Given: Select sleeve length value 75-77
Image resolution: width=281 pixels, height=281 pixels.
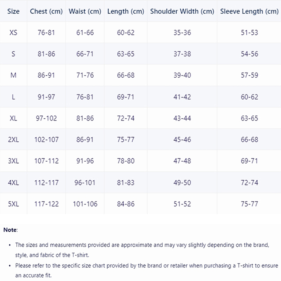Looking at the screenshot, I should pos(249,204).
